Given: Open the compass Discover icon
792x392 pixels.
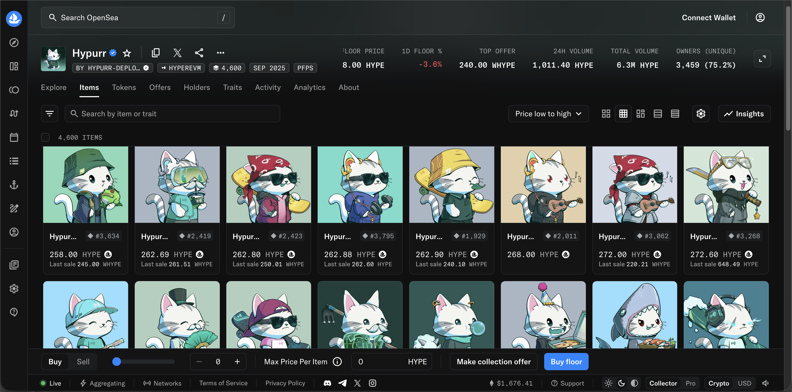Looking at the screenshot, I should pos(14,42).
